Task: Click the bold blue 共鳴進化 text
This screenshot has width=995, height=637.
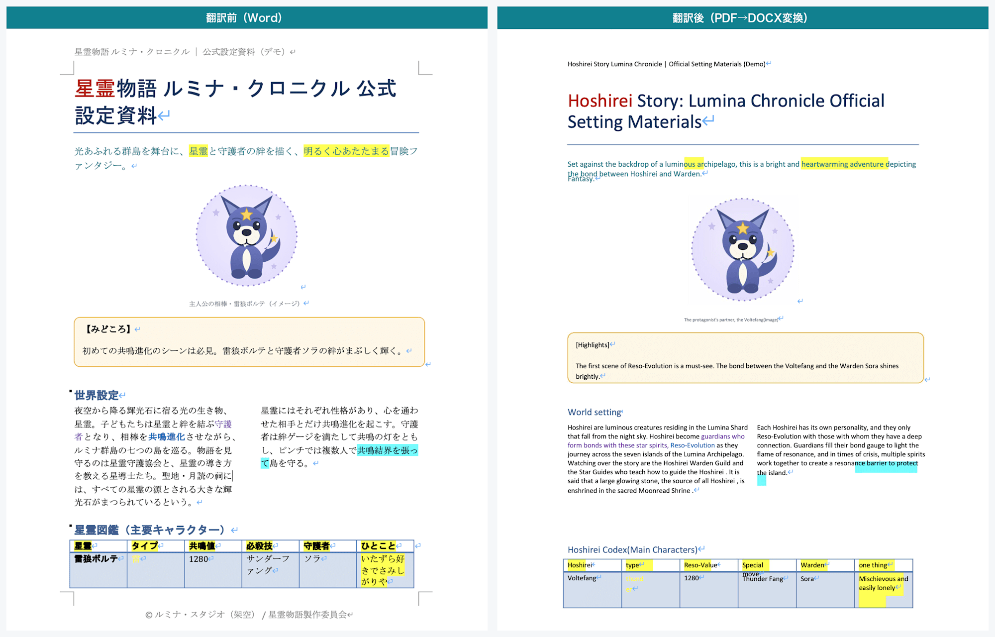Action: [167, 437]
